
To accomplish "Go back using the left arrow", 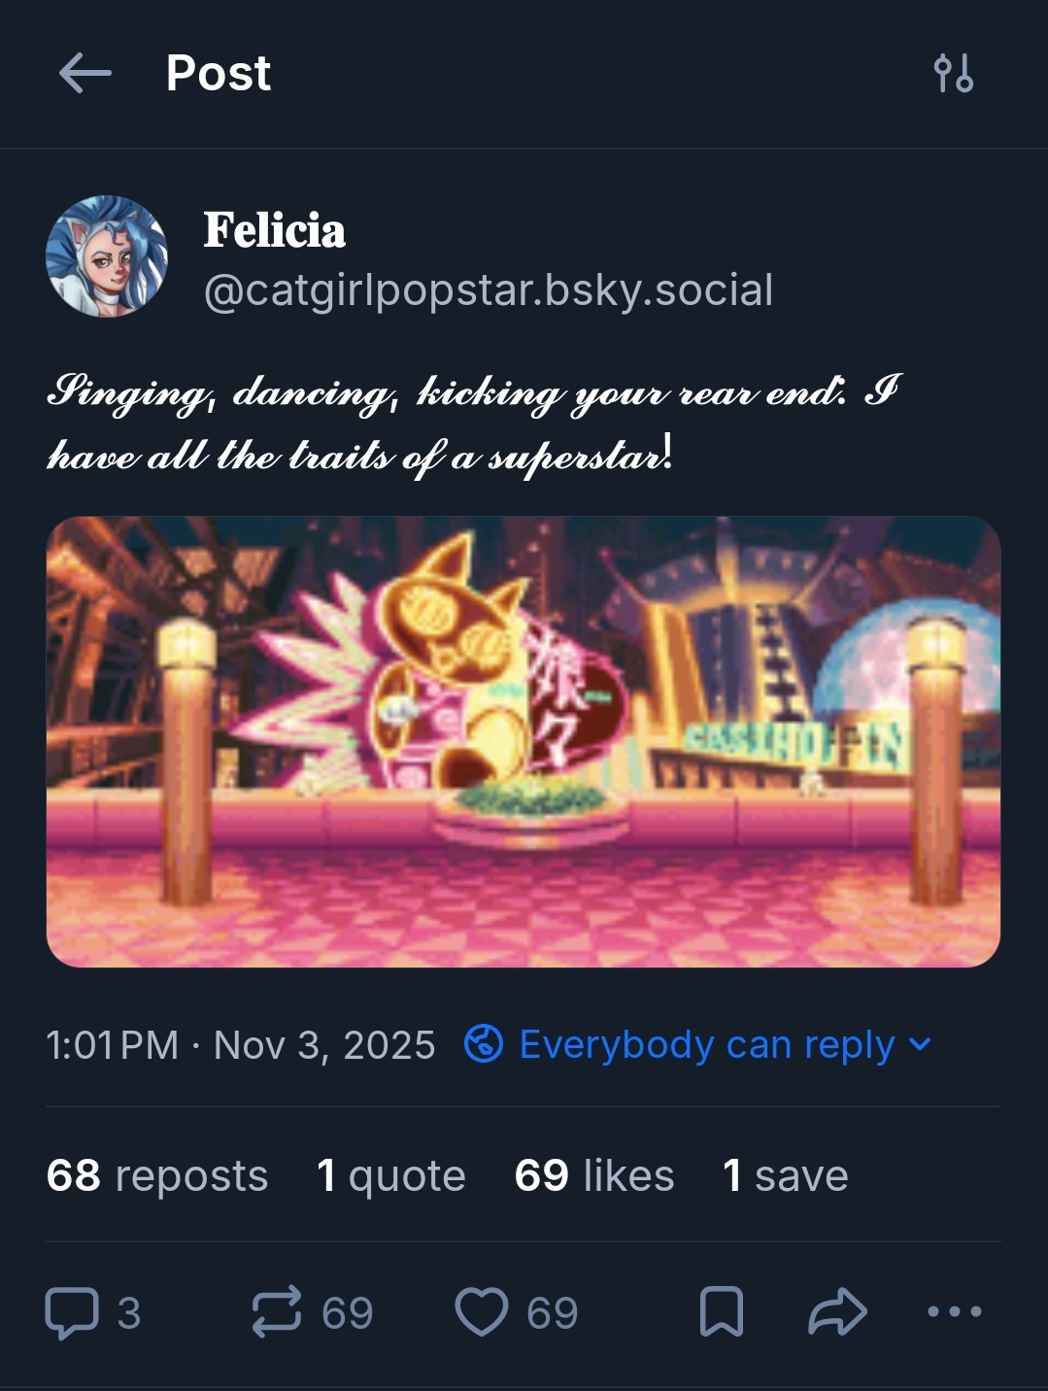I will click(x=85, y=74).
